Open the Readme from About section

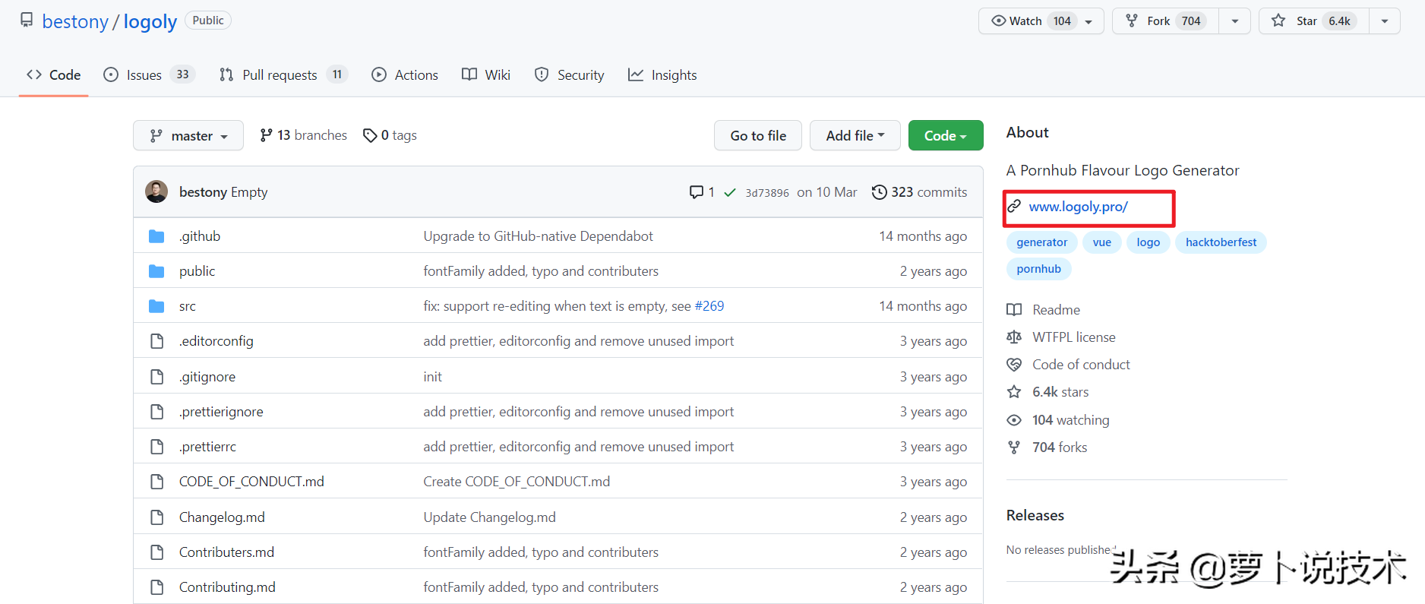[x=1056, y=310]
